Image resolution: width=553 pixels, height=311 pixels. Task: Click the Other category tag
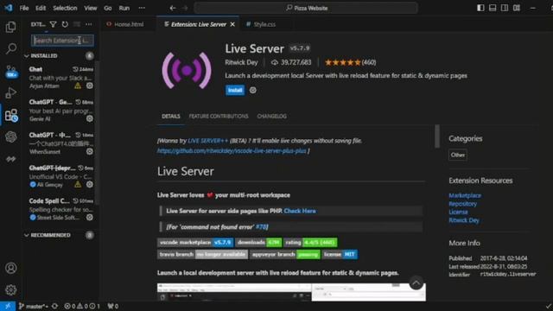coord(457,155)
